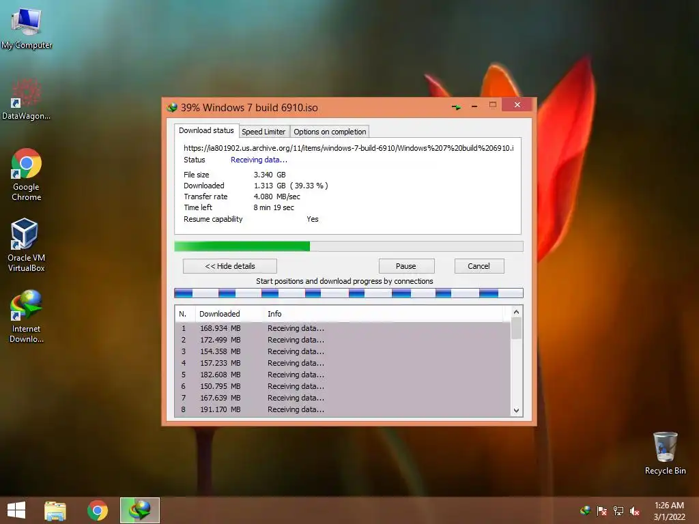Select the Oracle VM VirtualBox desktop icon
This screenshot has height=524, width=699.
27,245
